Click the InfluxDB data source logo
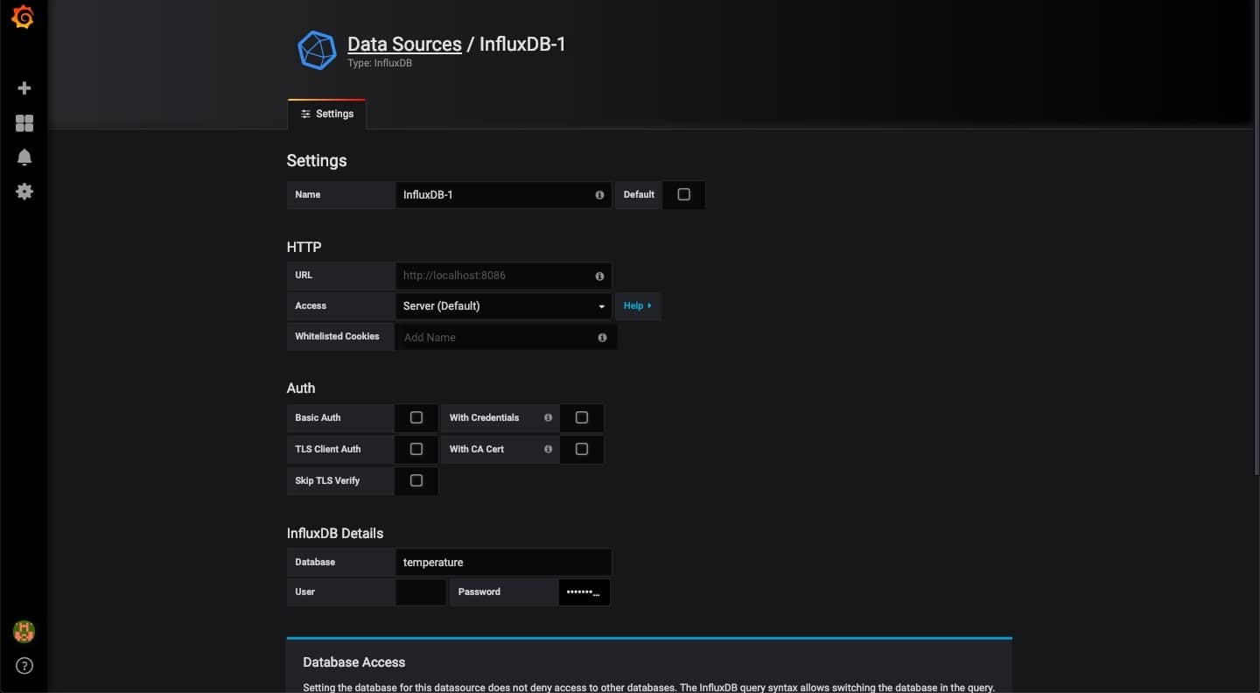The height and width of the screenshot is (693, 1260). tap(317, 50)
